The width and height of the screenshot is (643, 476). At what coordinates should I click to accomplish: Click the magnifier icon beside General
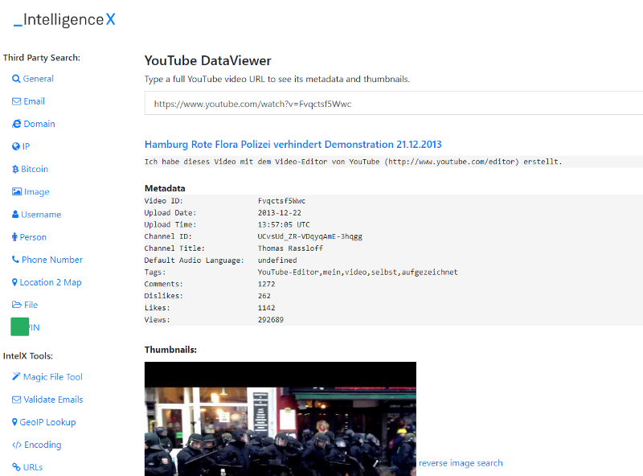(16, 79)
